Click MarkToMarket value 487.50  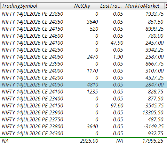click(x=156, y=120)
